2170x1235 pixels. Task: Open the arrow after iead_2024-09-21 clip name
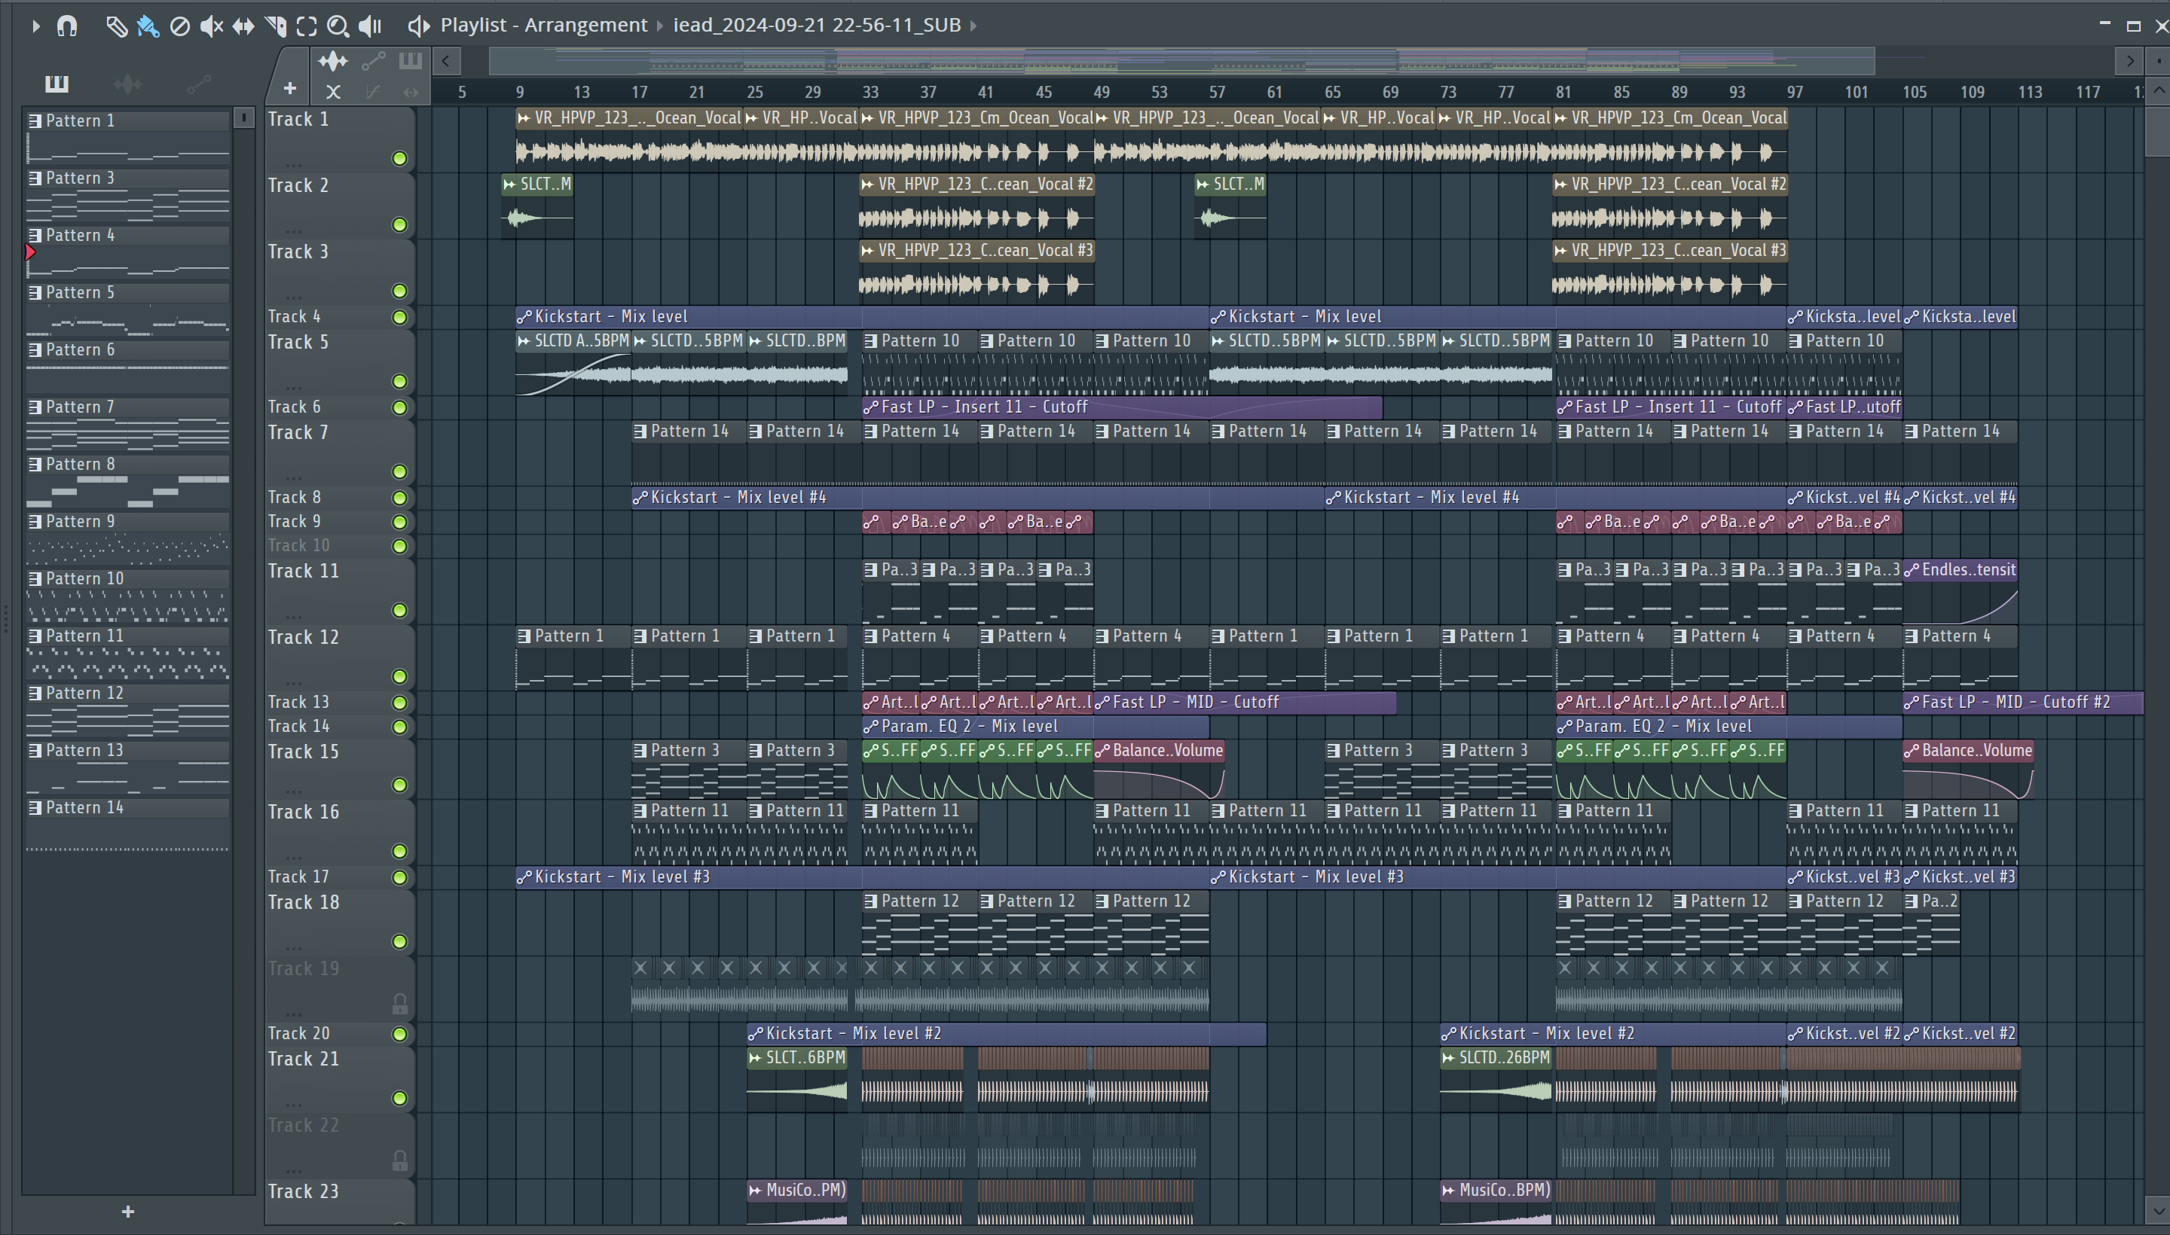(973, 26)
